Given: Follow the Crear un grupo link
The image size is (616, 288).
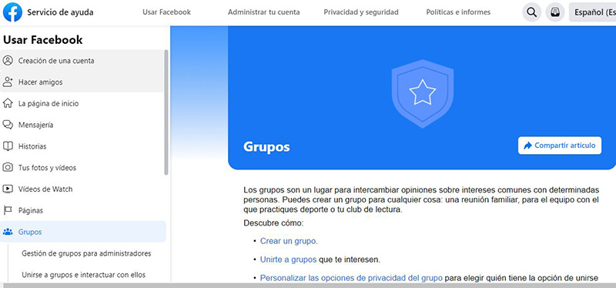Looking at the screenshot, I should click(x=289, y=241).
